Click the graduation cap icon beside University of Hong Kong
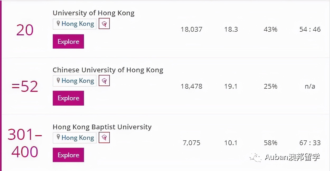This screenshot has height=171, width=330. (x=104, y=23)
